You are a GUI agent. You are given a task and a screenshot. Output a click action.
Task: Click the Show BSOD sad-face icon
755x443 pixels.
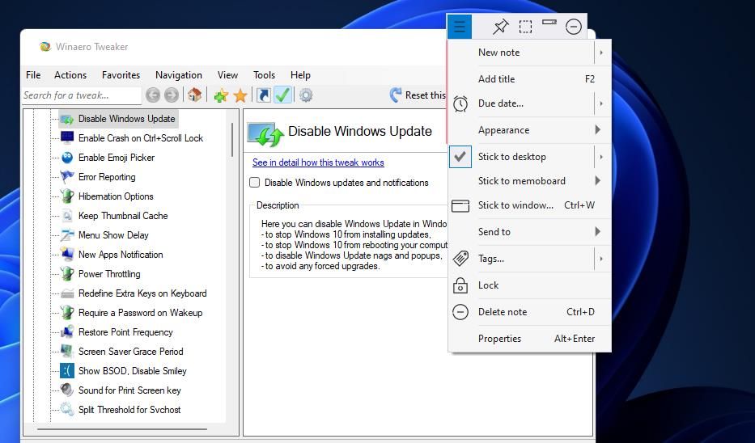pyautogui.click(x=67, y=371)
